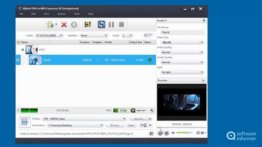The height and width of the screenshot is (147, 262).
Task: Click the Open destination button
Action: point(131,125)
